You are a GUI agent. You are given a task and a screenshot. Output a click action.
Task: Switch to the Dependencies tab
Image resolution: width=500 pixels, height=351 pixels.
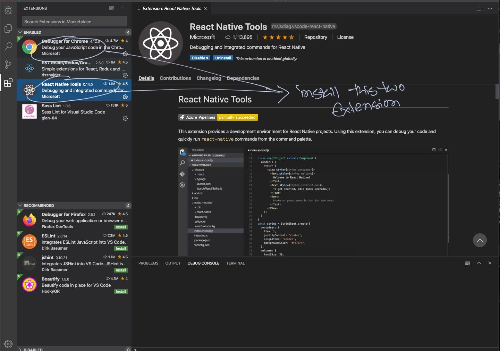(243, 78)
